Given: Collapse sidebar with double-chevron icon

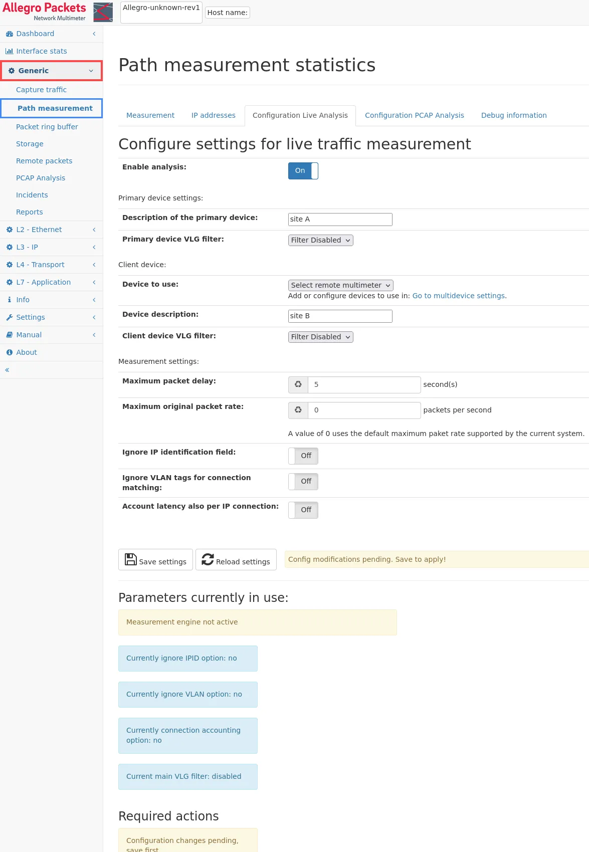Looking at the screenshot, I should pyautogui.click(x=7, y=370).
